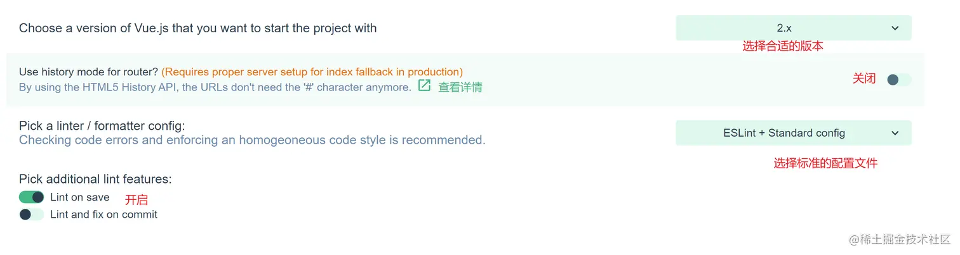Image resolution: width=960 pixels, height=255 pixels.
Task: Select the "Use history mode for router?" prompt
Action: pyautogui.click(x=88, y=72)
